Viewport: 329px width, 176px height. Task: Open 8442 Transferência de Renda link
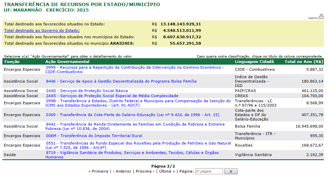[135, 126]
